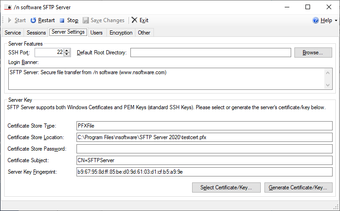Click the Certificate Store Type field

pyautogui.click(x=204, y=126)
